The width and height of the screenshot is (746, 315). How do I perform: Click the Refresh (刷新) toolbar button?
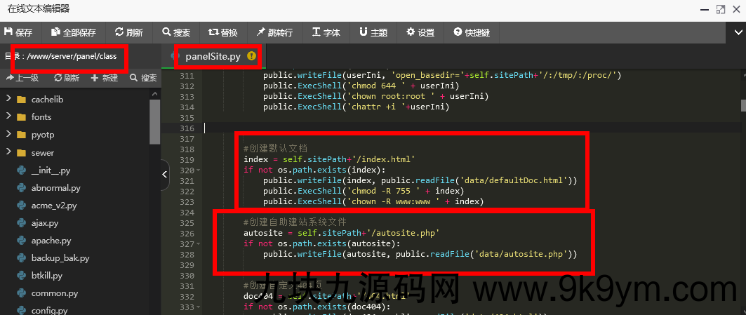pos(129,32)
